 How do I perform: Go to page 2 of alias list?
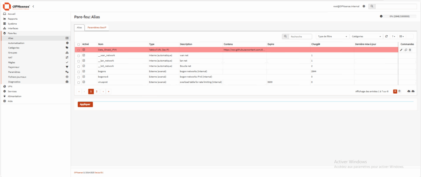pos(97,91)
